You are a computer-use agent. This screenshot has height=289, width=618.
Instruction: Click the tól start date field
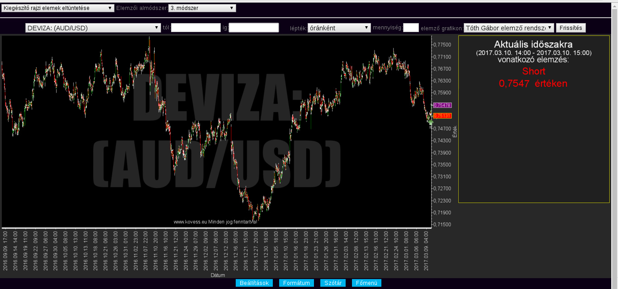coord(195,28)
